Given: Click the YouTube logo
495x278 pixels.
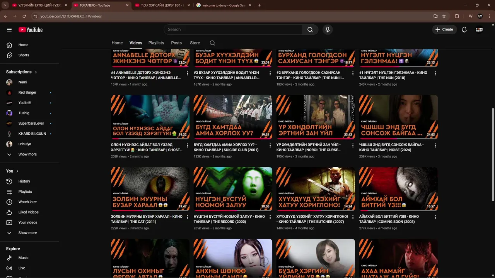Looking at the screenshot, I should (x=31, y=30).
